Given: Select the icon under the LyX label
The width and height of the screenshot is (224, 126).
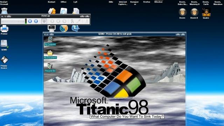Looking at the screenshot, I should (x=76, y=11).
